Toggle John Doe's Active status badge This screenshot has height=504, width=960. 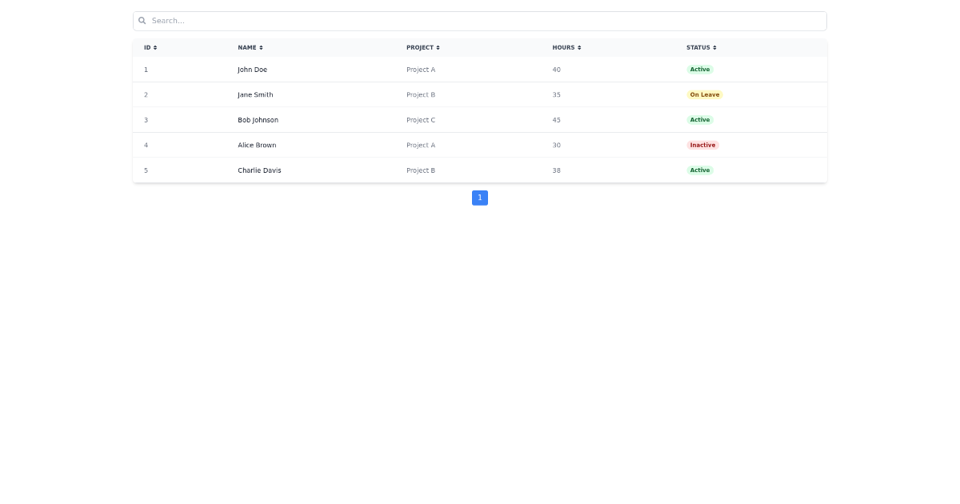(700, 70)
